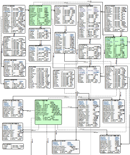Select the SiteCompany table entity
The height and width of the screenshot is (155, 130).
coord(15,68)
